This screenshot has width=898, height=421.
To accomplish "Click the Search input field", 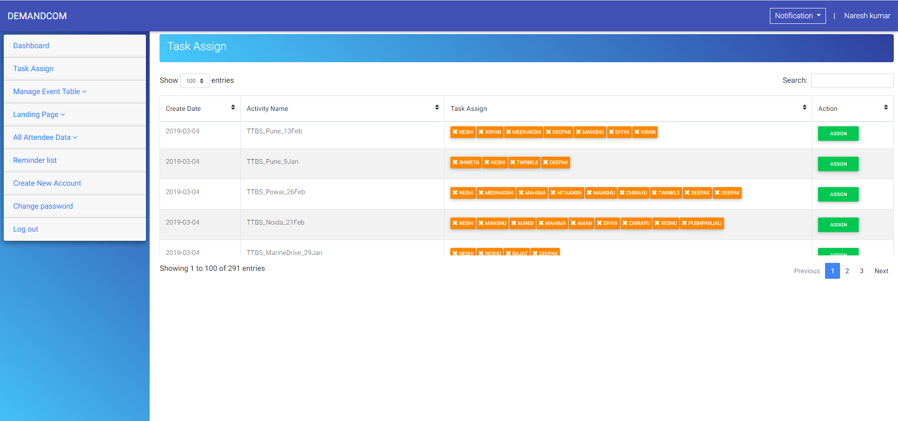I will tap(852, 80).
